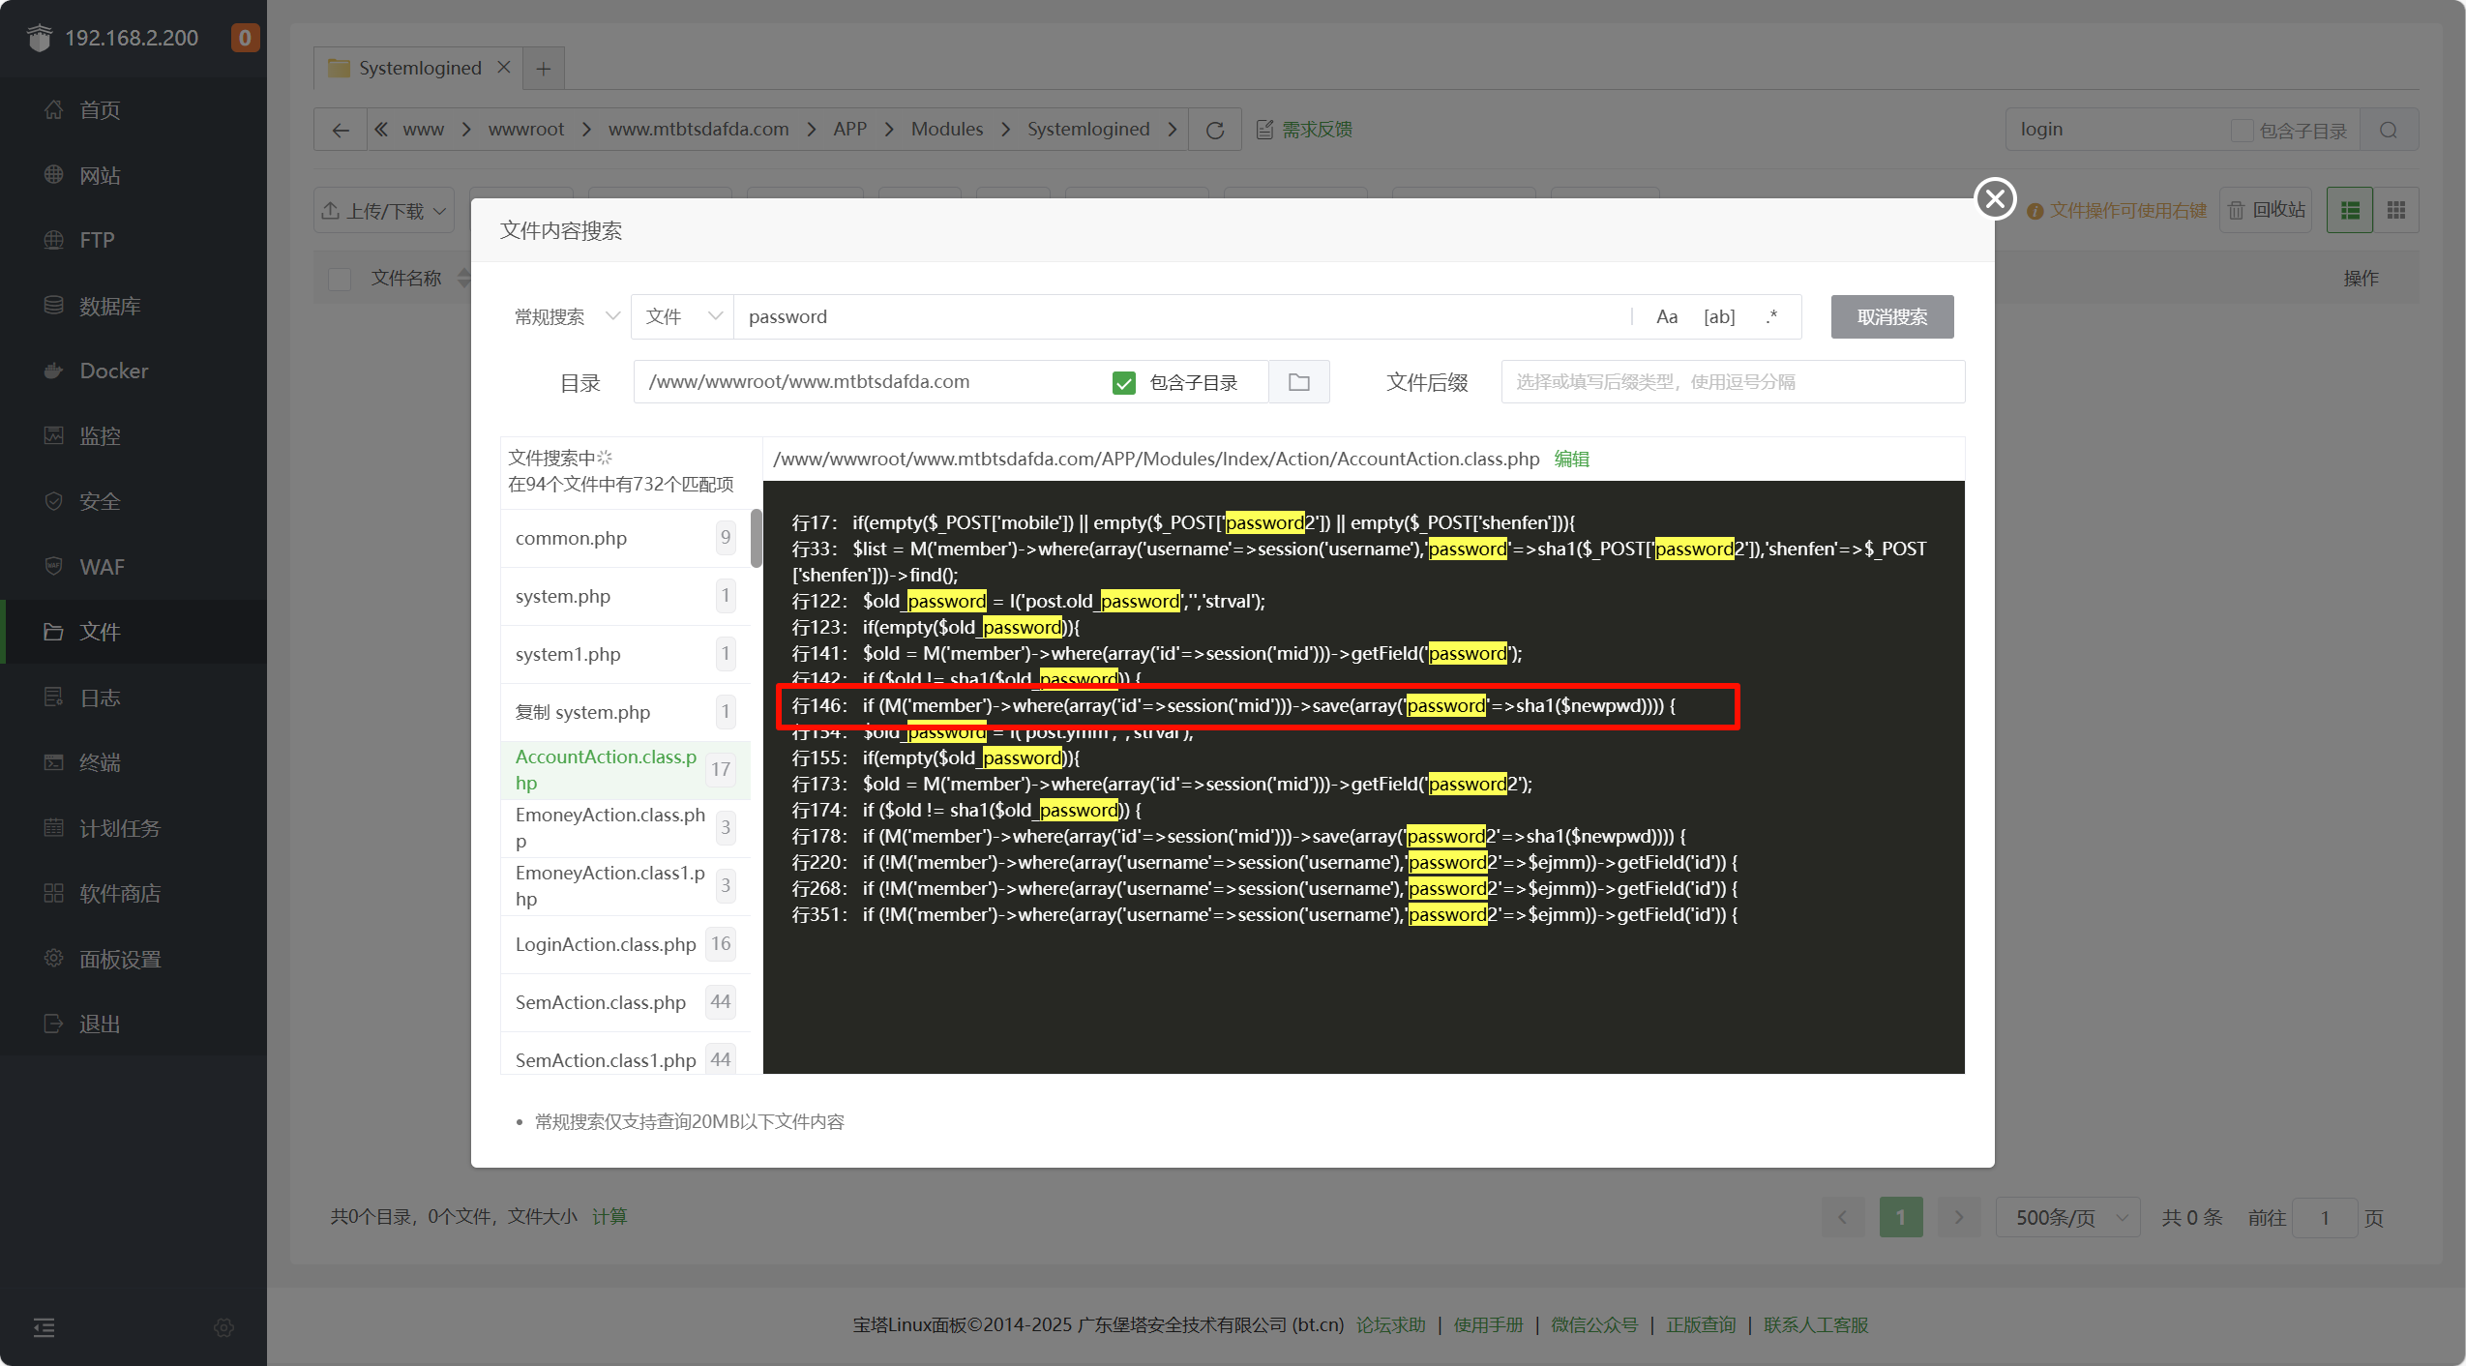This screenshot has height=1366, width=2466.
Task: Expand the 常规搜索 search type dropdown
Action: (567, 316)
